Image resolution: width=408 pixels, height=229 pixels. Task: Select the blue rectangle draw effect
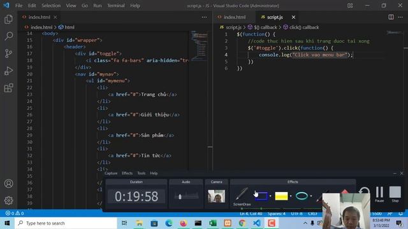tap(261, 196)
